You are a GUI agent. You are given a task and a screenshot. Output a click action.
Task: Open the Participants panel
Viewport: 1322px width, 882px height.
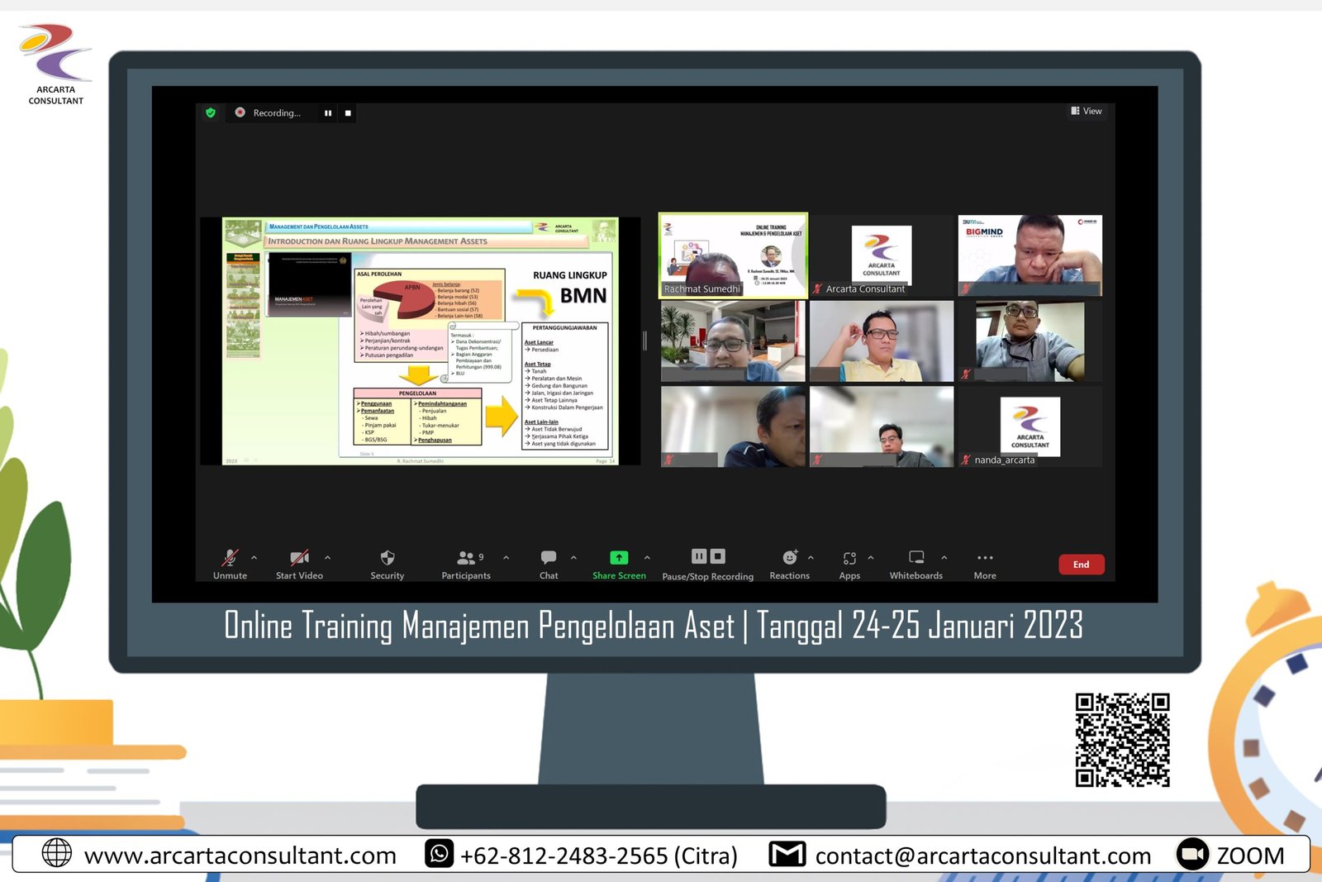(466, 558)
